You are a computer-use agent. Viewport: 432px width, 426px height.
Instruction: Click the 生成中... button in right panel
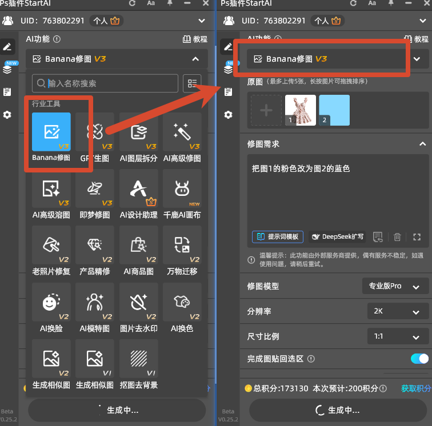click(338, 411)
